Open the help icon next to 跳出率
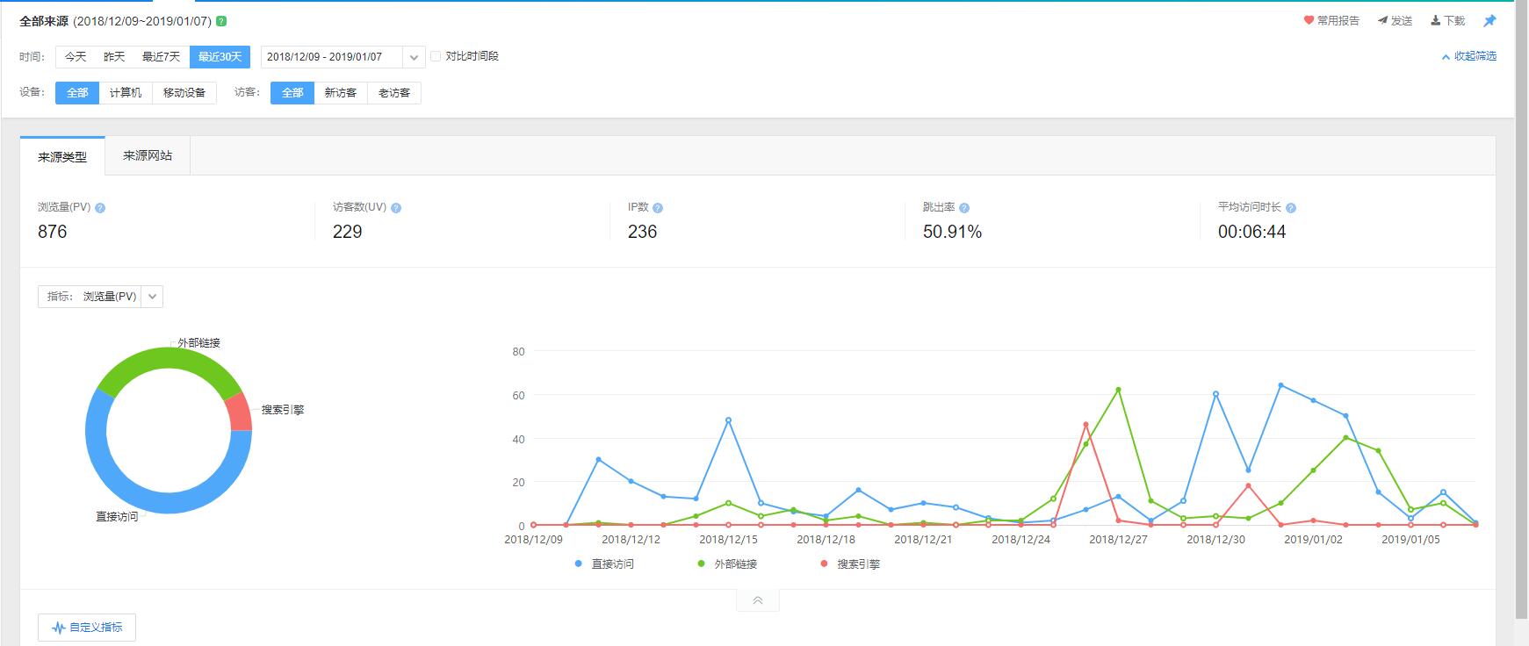Image resolution: width=1529 pixels, height=646 pixels. coord(964,208)
